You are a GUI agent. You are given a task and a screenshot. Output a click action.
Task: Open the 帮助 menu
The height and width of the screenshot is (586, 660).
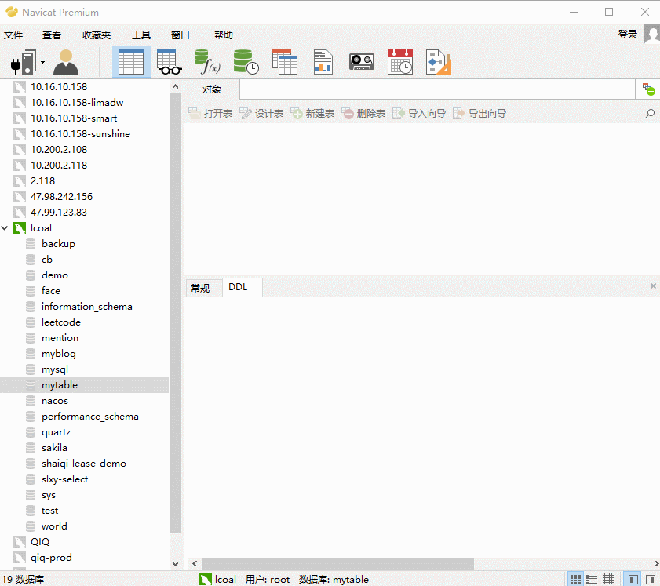pos(224,35)
